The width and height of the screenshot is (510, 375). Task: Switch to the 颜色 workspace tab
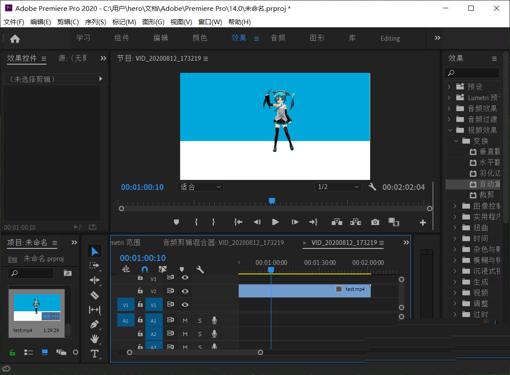coord(200,38)
